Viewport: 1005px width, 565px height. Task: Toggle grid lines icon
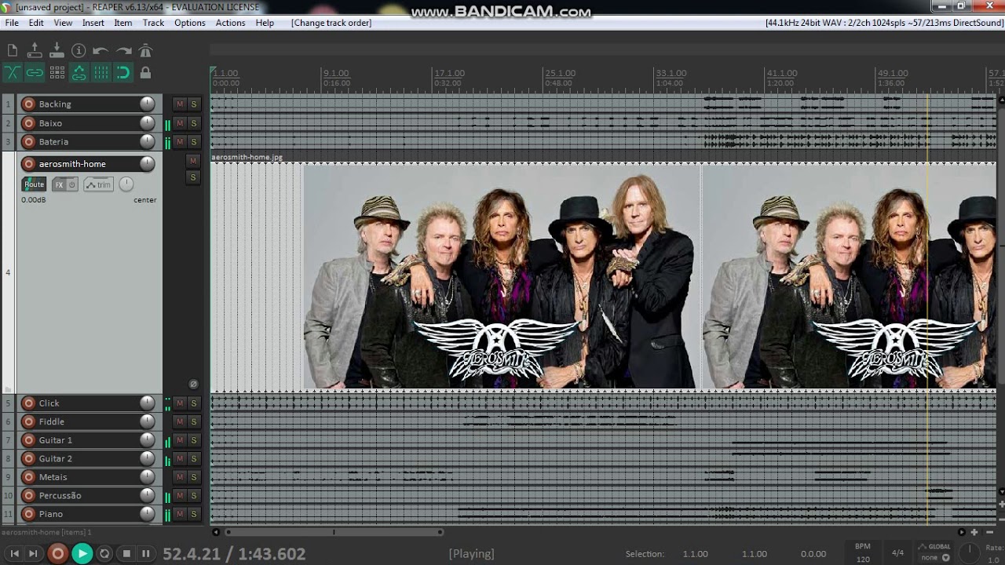click(101, 73)
